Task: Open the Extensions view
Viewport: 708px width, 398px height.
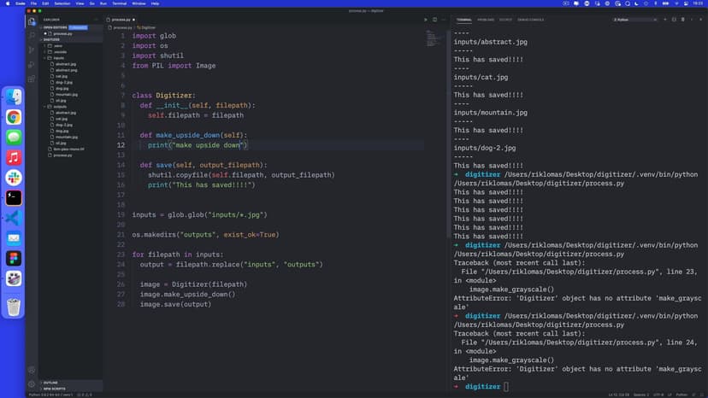Action: pyautogui.click(x=32, y=79)
